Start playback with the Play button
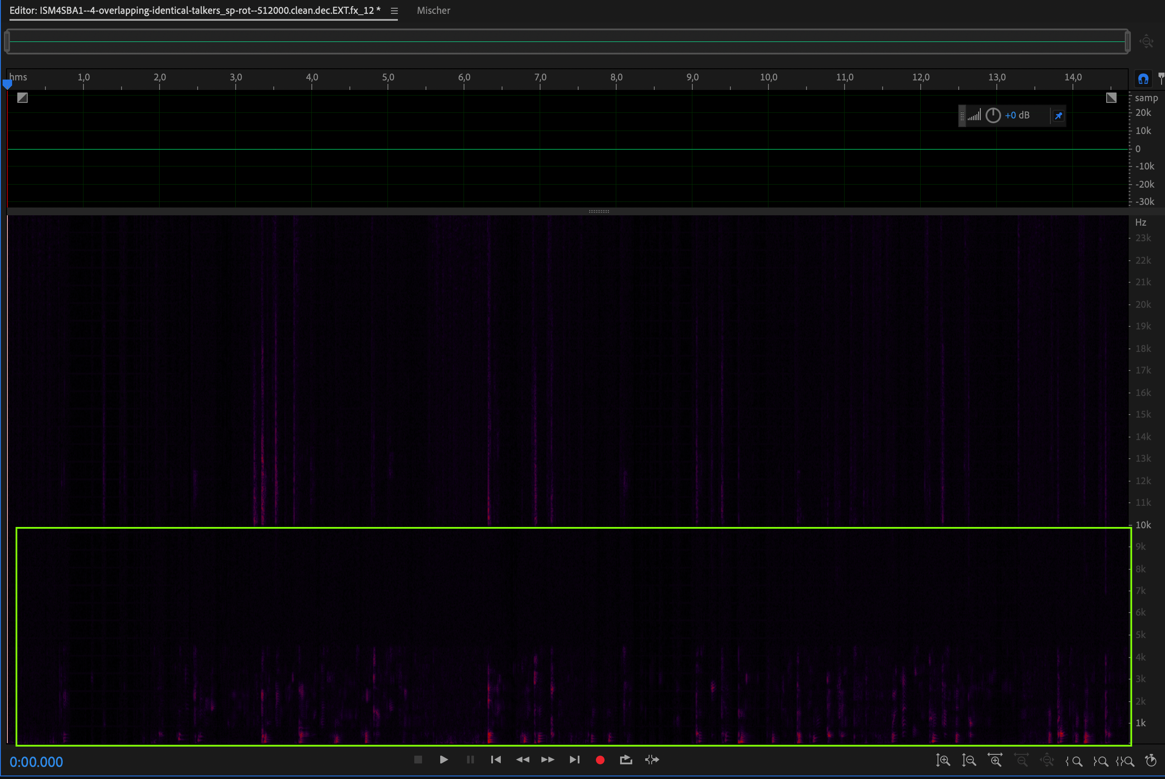 click(x=444, y=760)
